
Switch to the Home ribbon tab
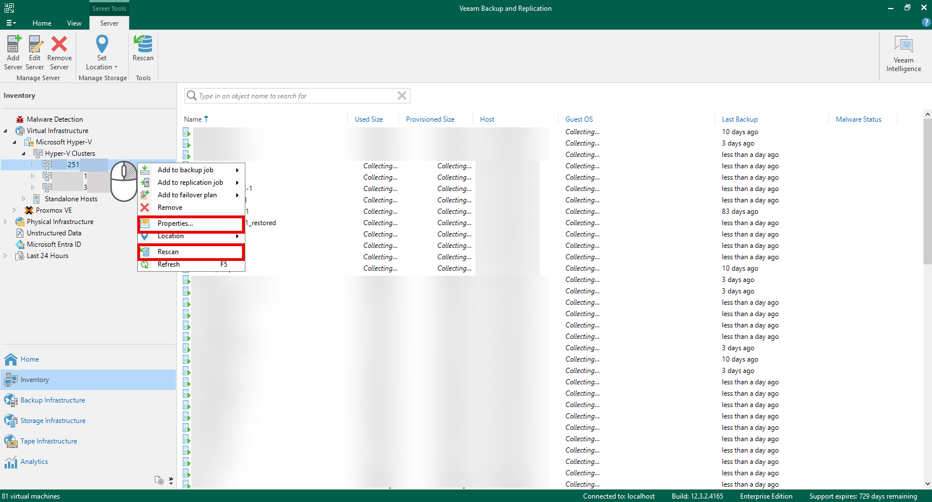coord(42,23)
